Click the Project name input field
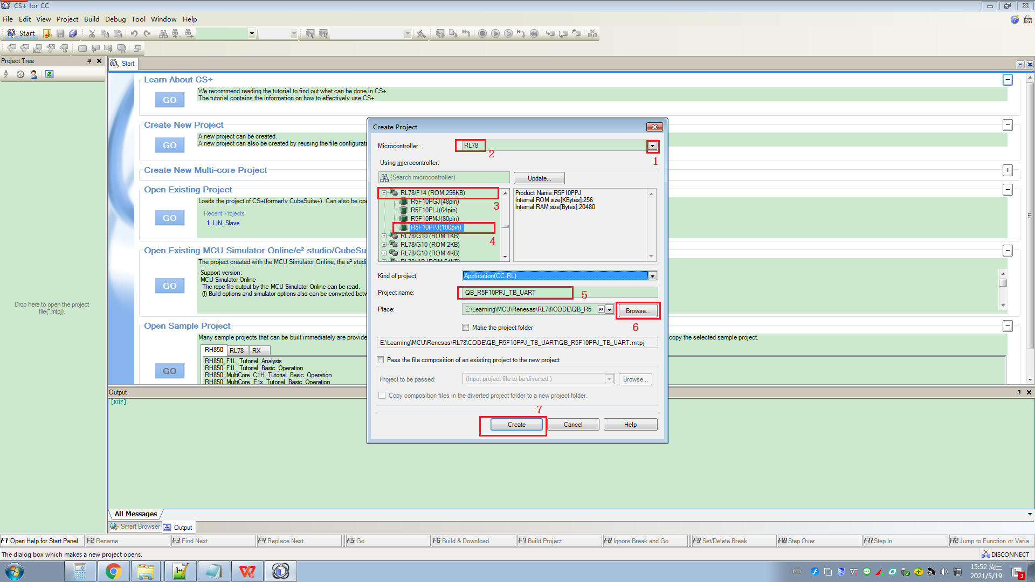Image resolution: width=1035 pixels, height=582 pixels. tap(560, 293)
